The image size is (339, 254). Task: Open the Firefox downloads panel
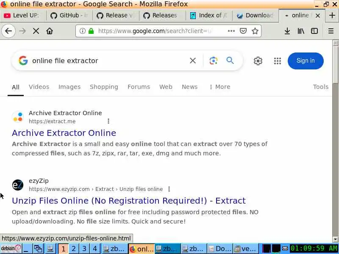287,31
